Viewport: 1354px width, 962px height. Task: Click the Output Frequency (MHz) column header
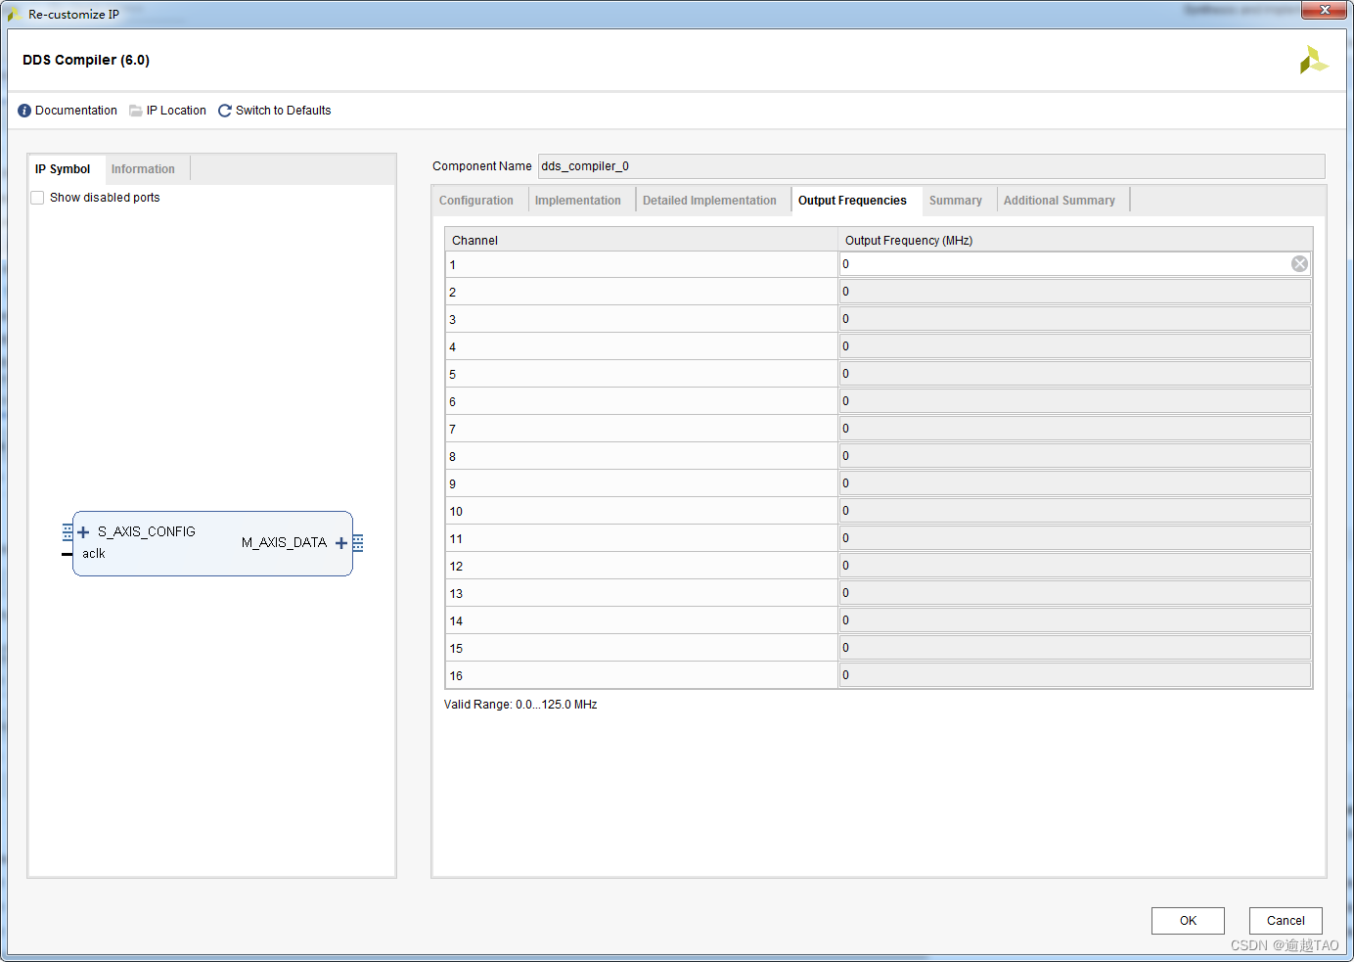pos(1075,240)
